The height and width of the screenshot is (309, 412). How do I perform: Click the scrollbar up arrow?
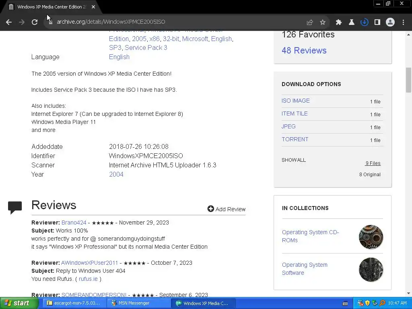[x=408, y=35]
